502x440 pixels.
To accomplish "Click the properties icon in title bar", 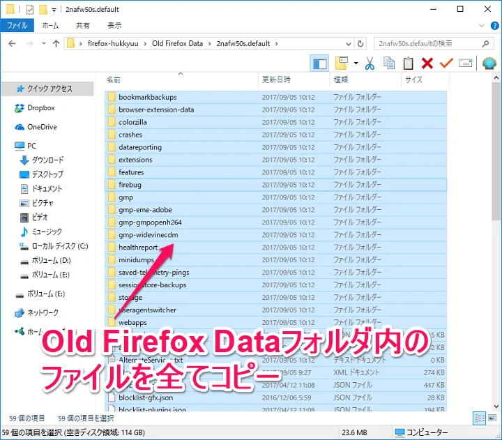I will coord(29,10).
